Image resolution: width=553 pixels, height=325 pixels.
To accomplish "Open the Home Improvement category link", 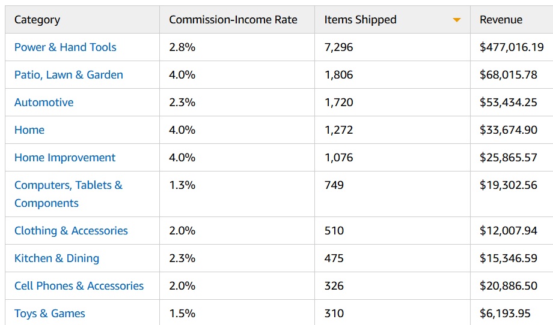I will pos(65,158).
